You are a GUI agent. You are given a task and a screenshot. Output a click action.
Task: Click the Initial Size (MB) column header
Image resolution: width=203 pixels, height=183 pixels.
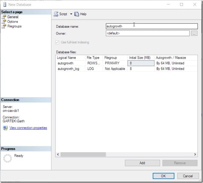click(141, 58)
